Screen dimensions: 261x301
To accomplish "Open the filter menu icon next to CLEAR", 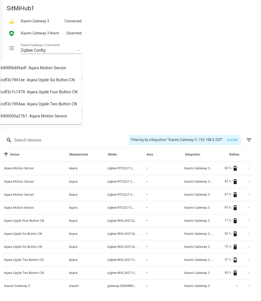I will (249, 140).
